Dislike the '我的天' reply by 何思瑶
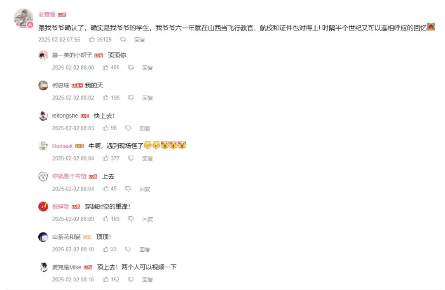The width and height of the screenshot is (445, 290). pyautogui.click(x=131, y=98)
